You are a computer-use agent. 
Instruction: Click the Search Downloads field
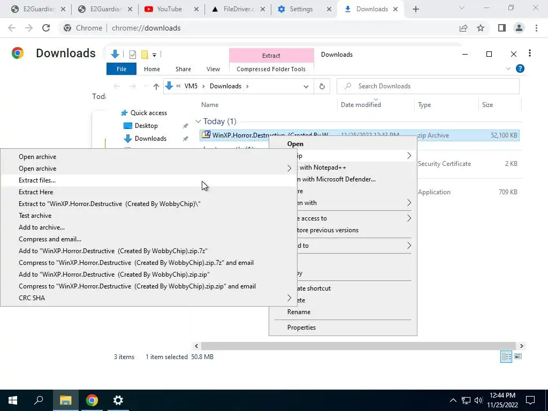pos(428,86)
